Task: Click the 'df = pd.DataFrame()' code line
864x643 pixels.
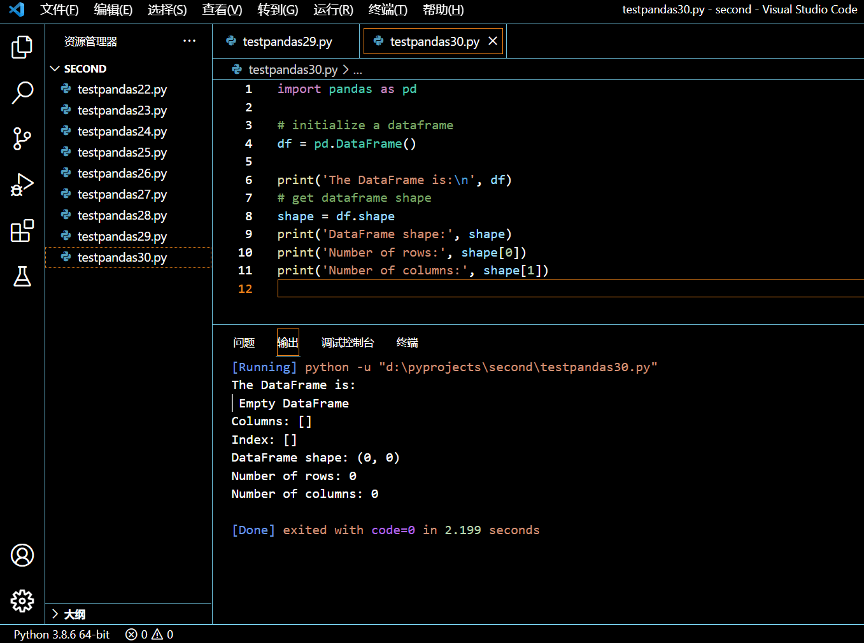Action: point(346,144)
